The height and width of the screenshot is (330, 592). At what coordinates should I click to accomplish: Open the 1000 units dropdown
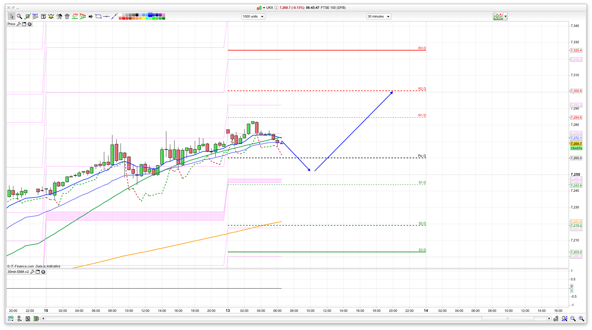pyautogui.click(x=253, y=16)
